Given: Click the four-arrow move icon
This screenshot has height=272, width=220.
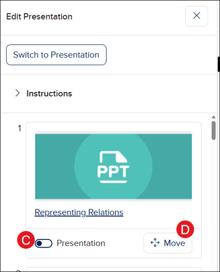Looking at the screenshot, I should coord(155,242).
